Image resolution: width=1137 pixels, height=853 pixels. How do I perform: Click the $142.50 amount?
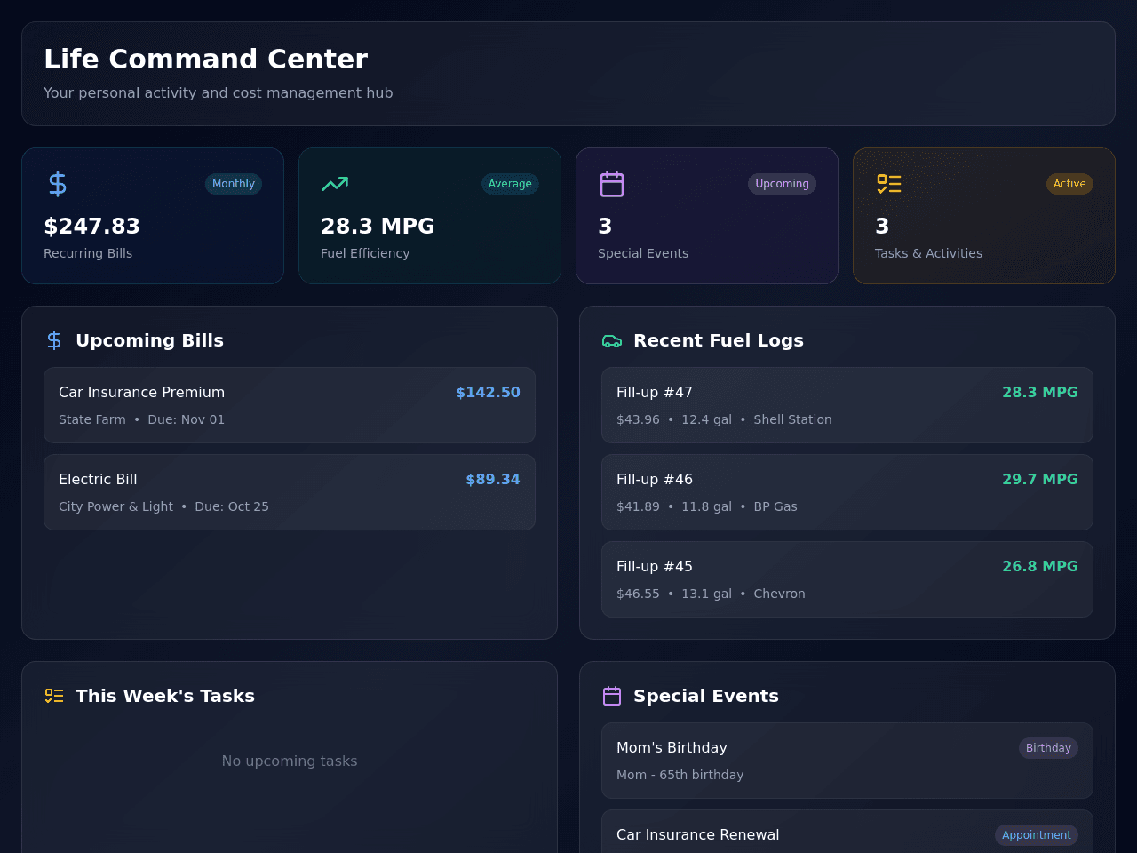coord(488,392)
